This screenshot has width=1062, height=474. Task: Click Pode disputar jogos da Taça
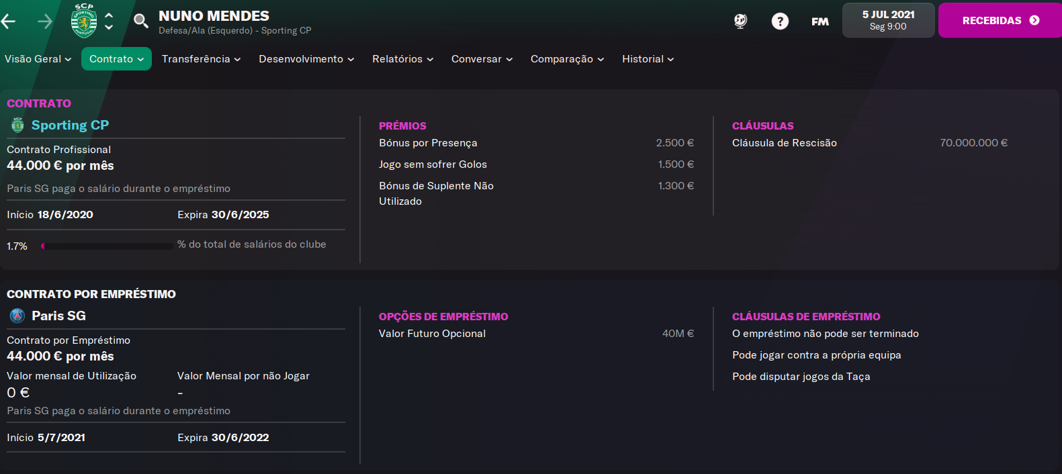pyautogui.click(x=801, y=377)
